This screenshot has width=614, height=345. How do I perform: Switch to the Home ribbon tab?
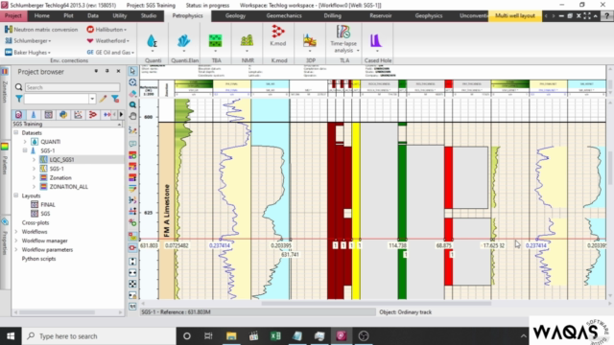pyautogui.click(x=42, y=15)
